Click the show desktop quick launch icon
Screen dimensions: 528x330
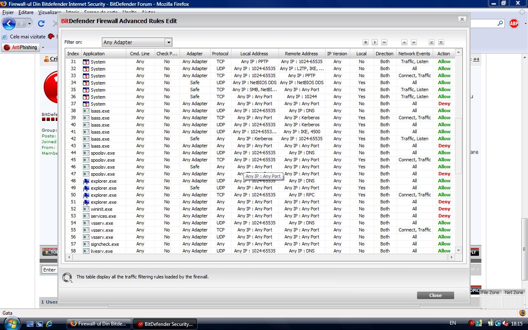[30, 324]
